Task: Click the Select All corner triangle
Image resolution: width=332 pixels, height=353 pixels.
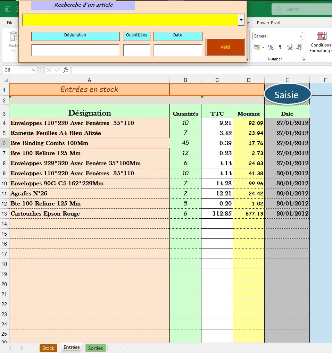Action: pos(6,80)
